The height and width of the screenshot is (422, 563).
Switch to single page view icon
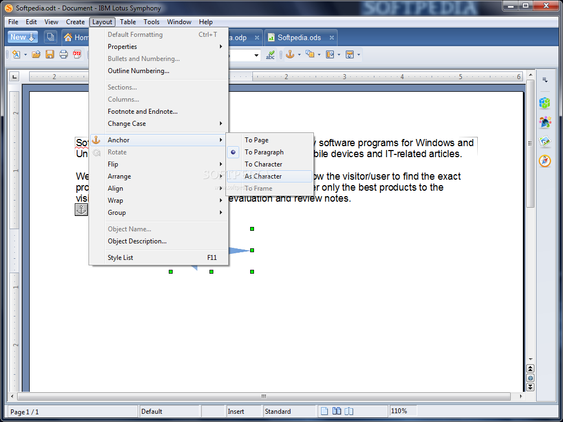pos(324,411)
